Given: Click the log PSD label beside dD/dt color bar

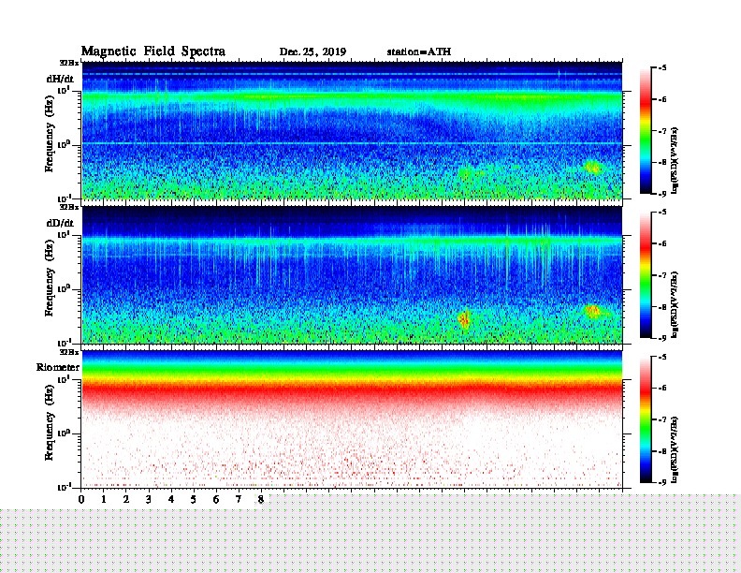Looking at the screenshot, I should (x=675, y=304).
